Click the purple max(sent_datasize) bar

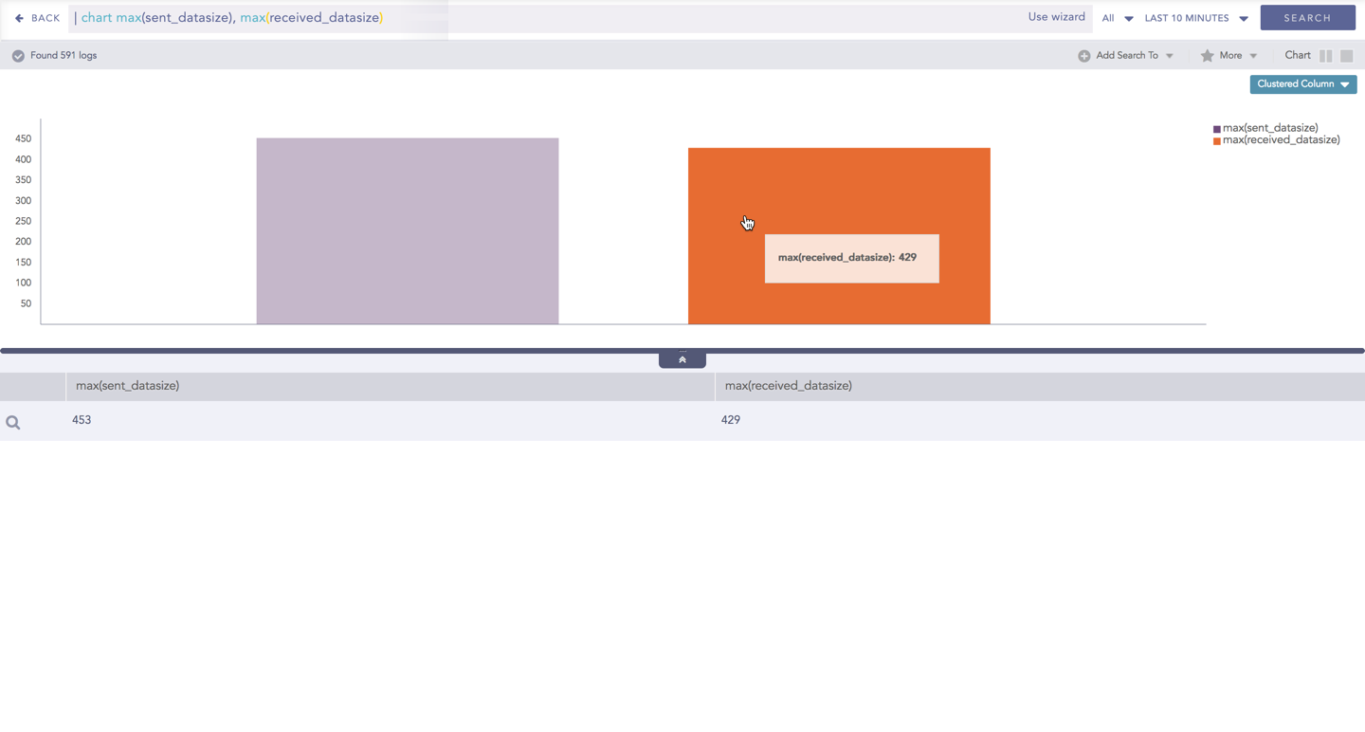(407, 231)
